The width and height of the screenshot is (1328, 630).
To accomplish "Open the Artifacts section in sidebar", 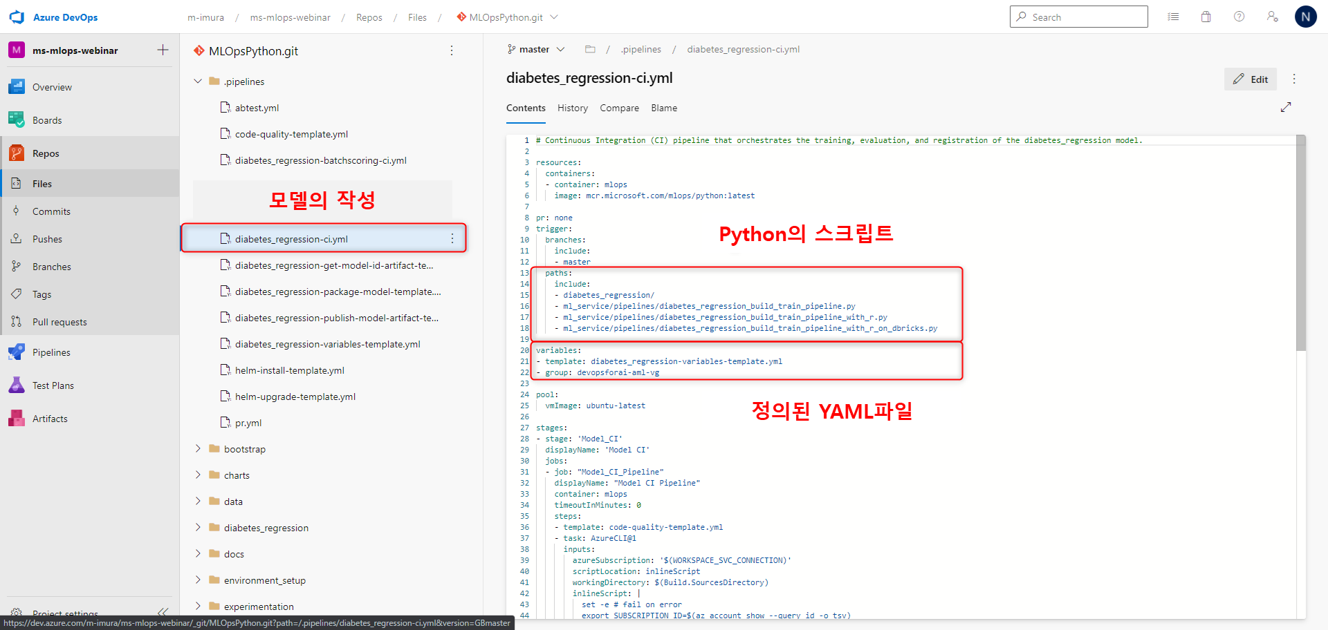I will click(90, 419).
